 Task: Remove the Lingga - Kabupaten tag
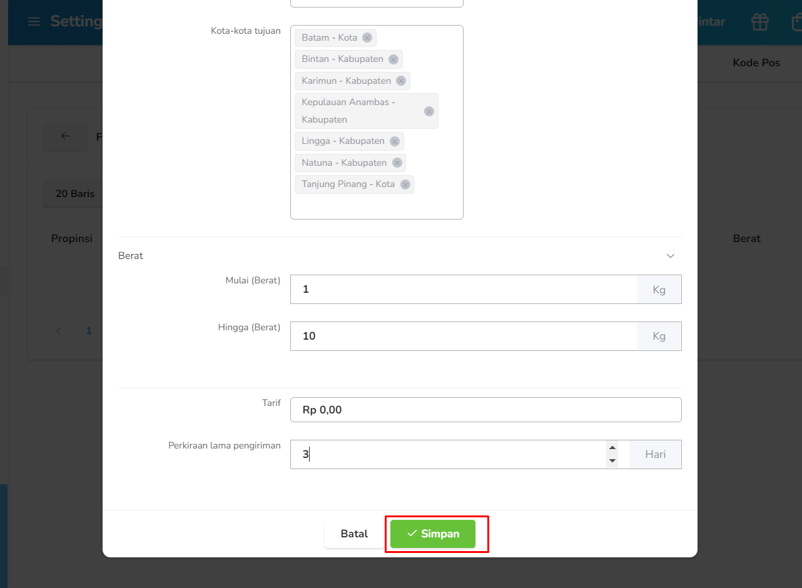pyautogui.click(x=395, y=141)
